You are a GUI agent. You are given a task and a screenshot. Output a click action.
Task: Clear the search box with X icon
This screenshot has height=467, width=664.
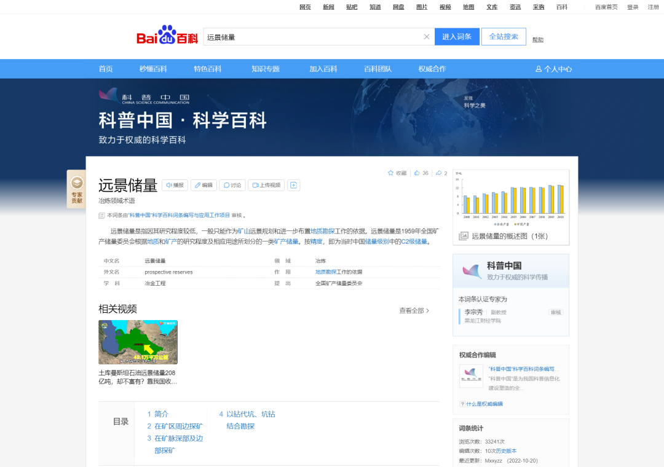(x=427, y=37)
